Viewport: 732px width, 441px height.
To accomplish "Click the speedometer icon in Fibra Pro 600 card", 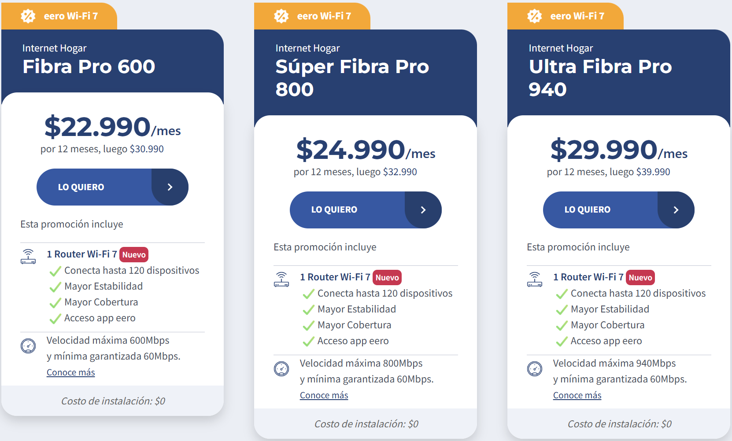I will [28, 346].
